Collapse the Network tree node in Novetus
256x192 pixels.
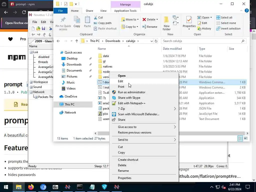click(31, 92)
